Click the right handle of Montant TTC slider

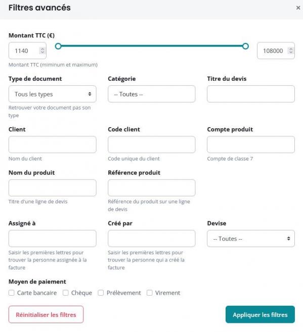tap(245, 46)
